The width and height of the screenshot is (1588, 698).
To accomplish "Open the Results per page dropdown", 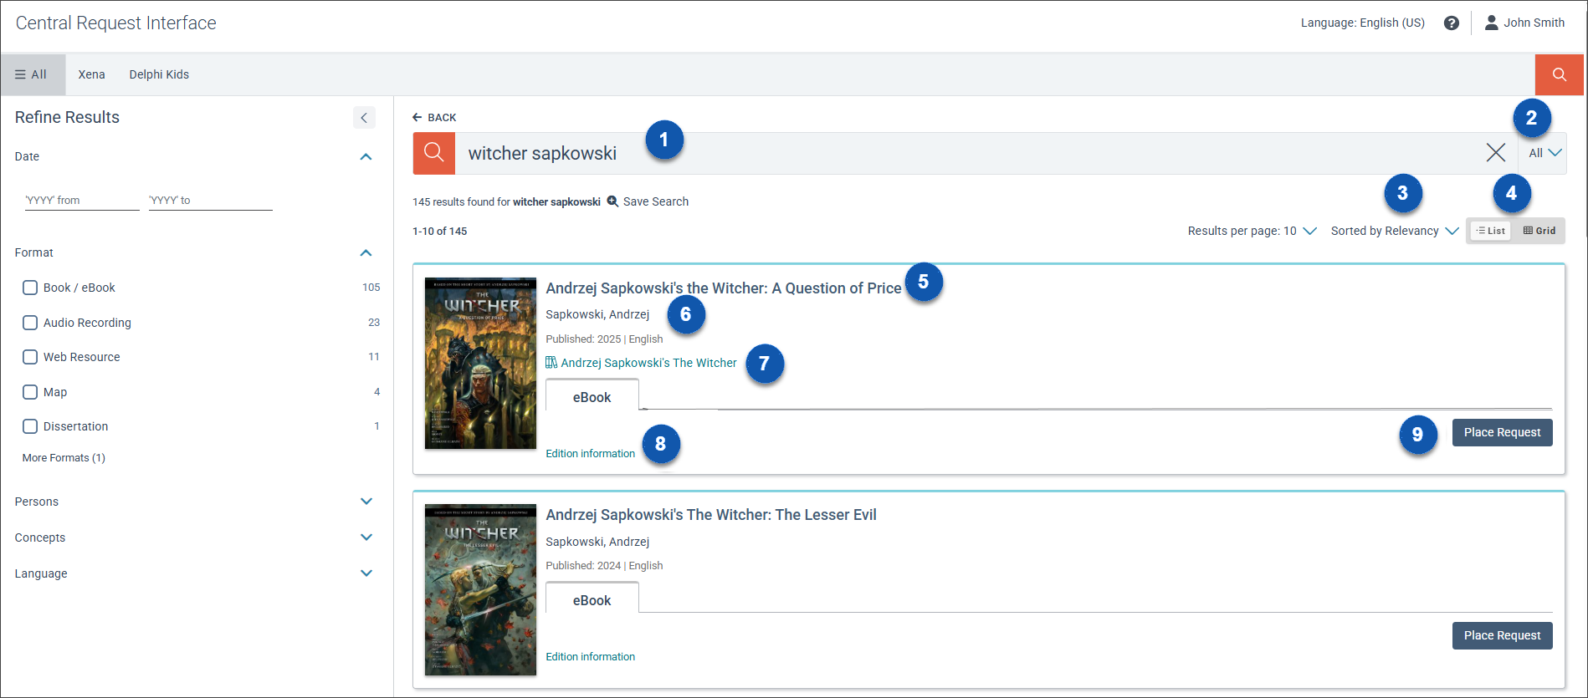I will 1252,231.
